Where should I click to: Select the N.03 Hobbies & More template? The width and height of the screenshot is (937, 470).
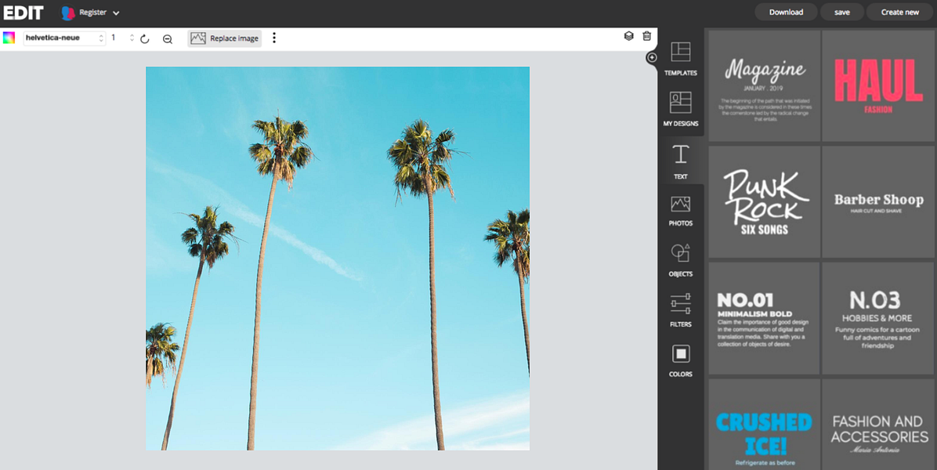pos(878,318)
